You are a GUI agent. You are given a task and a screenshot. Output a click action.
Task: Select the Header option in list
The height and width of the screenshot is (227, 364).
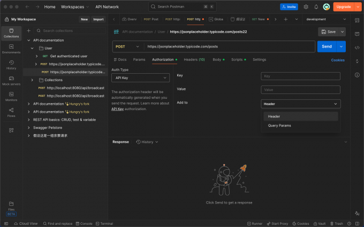pos(301,116)
